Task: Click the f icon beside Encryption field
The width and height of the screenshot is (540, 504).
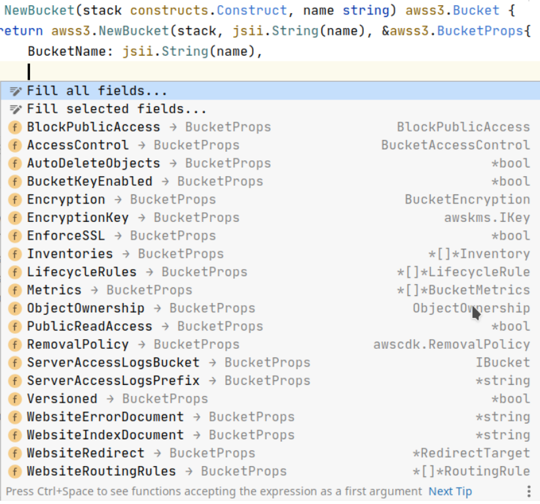Action: [14, 200]
